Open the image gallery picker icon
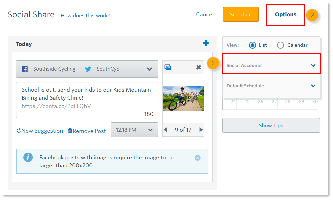 (x=168, y=67)
